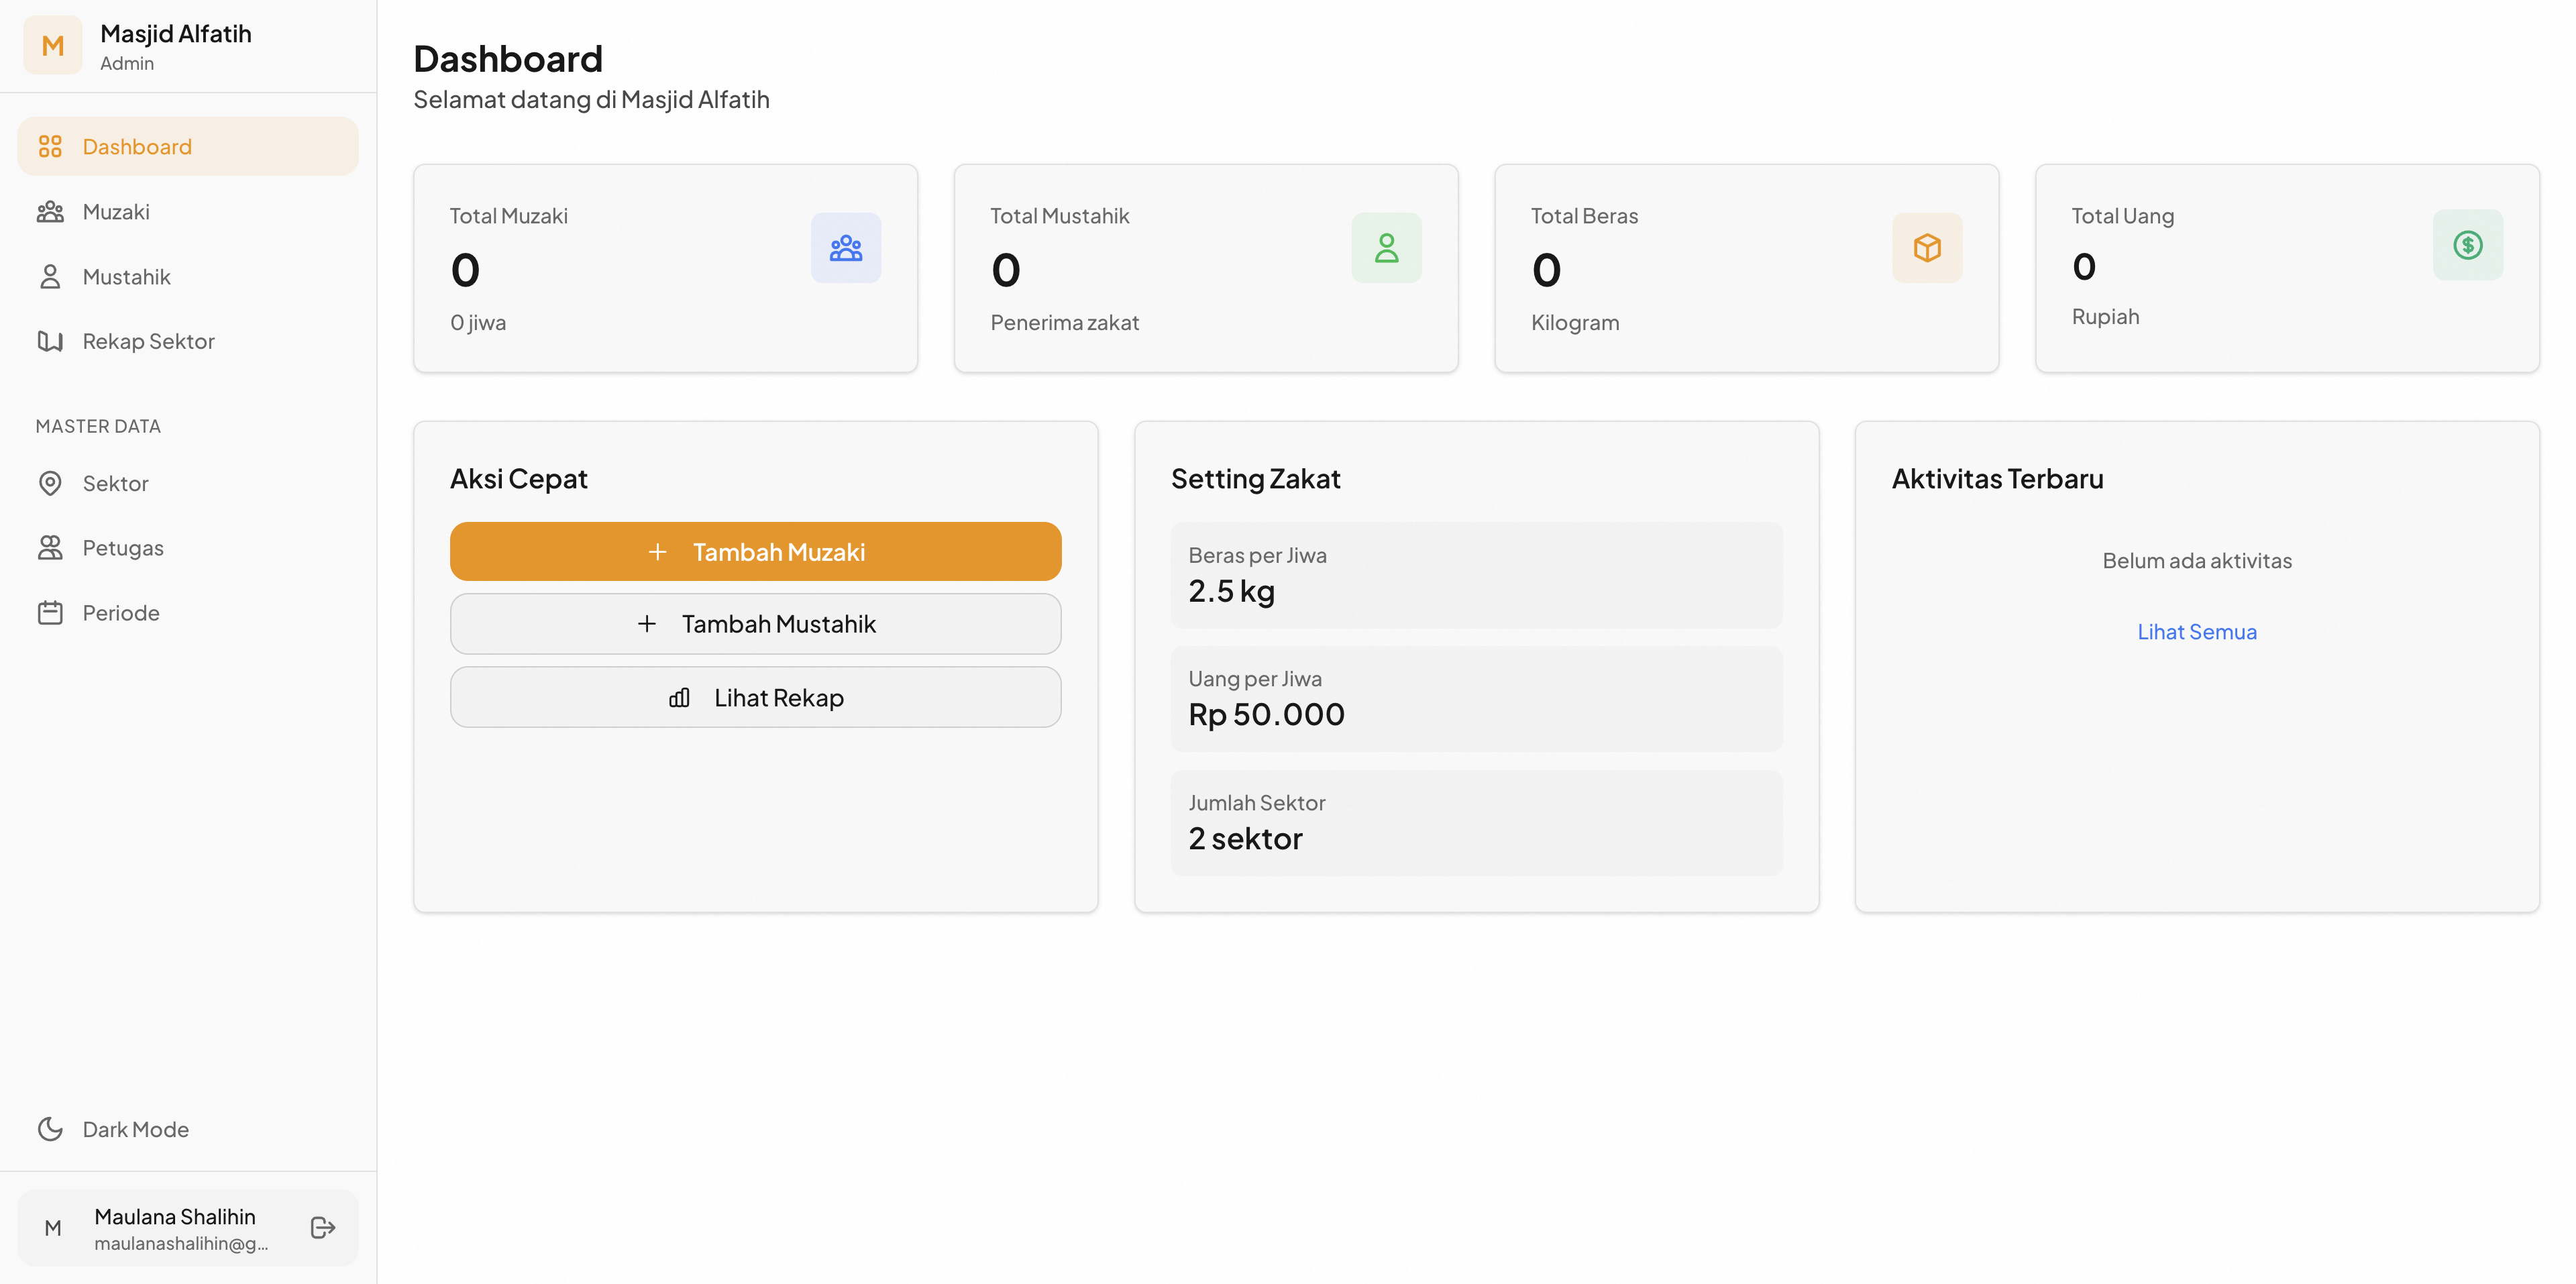
Task: Click the Tambah Mustahik button
Action: 755,623
